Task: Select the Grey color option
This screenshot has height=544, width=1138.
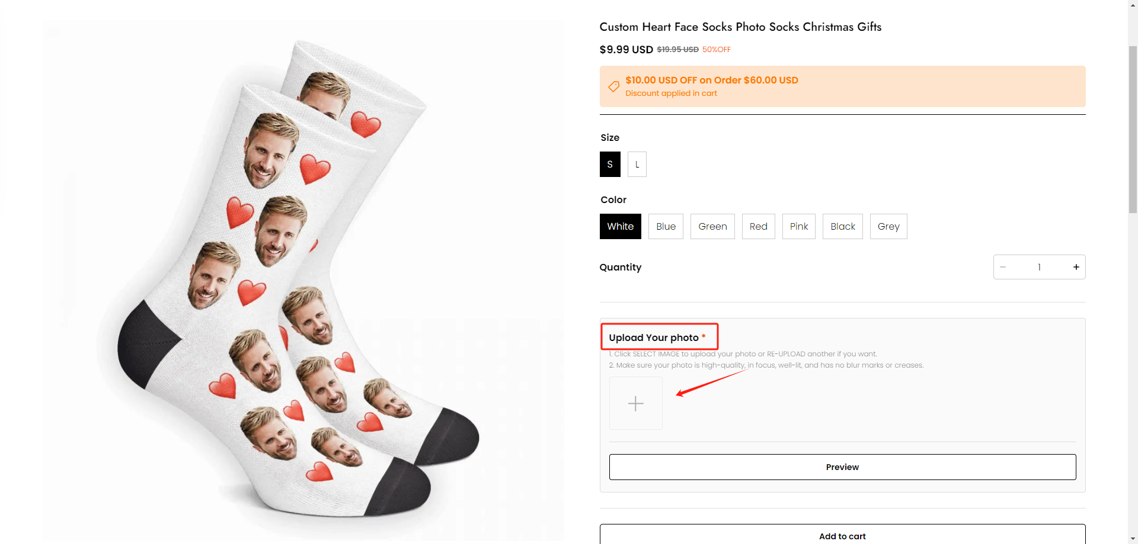Action: point(888,226)
